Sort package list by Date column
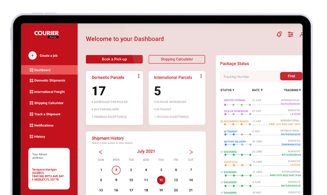The height and width of the screenshot is (195, 327). coord(257,90)
